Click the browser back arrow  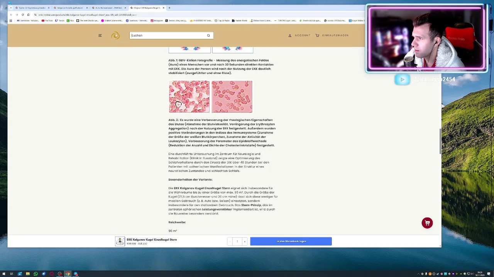coord(11,15)
